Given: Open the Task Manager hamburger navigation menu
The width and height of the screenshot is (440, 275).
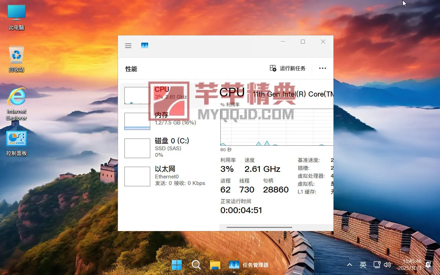Looking at the screenshot, I should [x=128, y=46].
